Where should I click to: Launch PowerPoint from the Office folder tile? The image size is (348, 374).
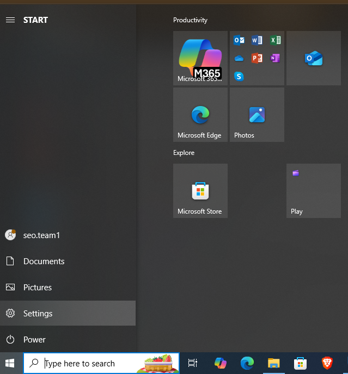(x=257, y=58)
